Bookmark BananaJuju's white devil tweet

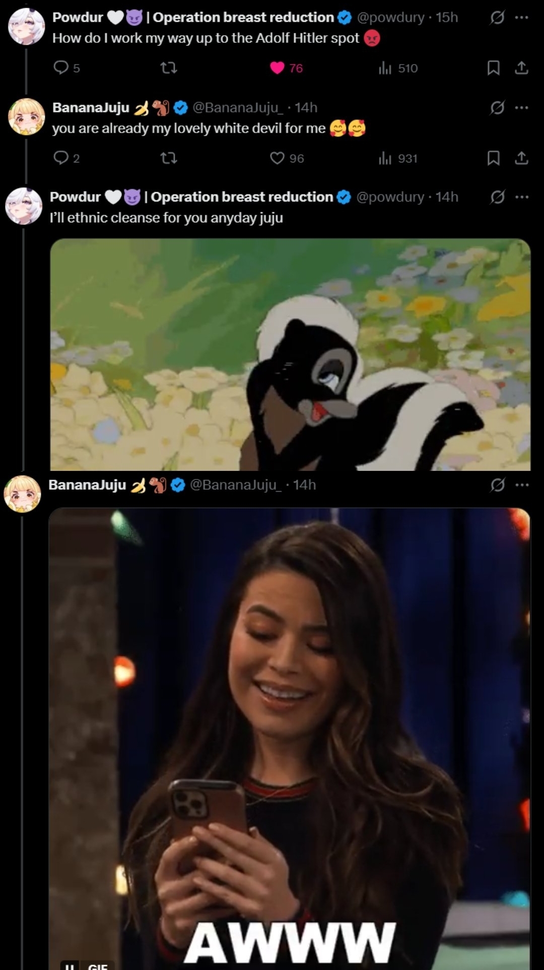tap(493, 158)
